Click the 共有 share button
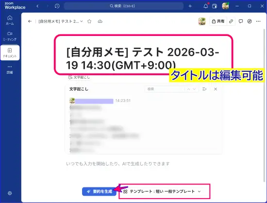 [218, 21]
